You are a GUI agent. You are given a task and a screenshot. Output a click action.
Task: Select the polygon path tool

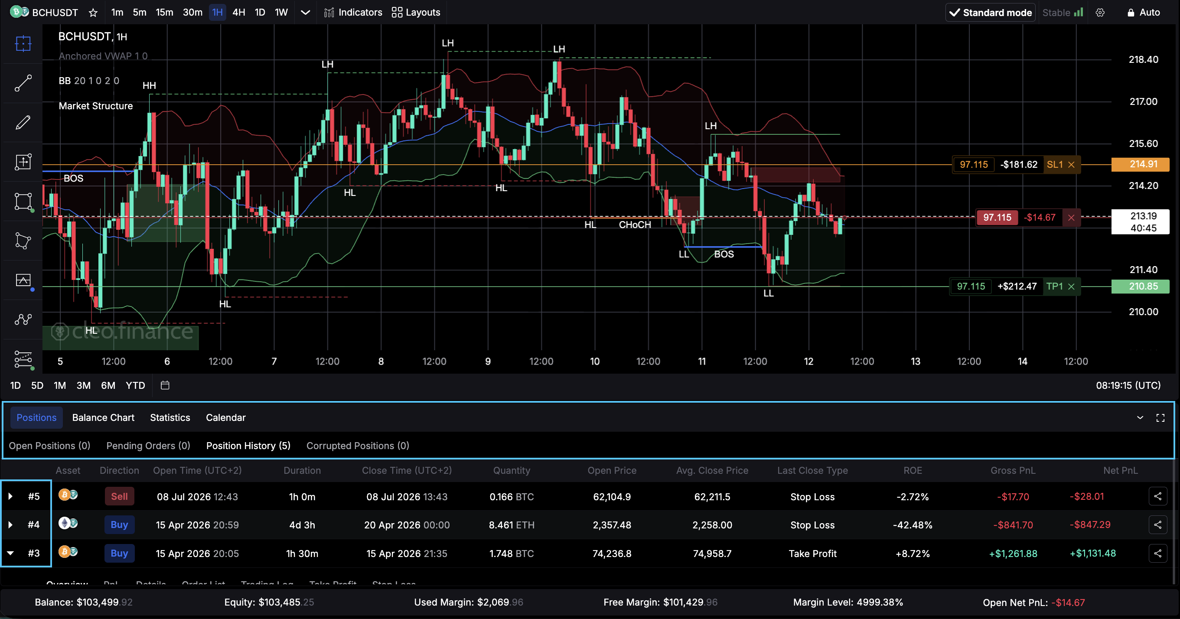click(23, 241)
